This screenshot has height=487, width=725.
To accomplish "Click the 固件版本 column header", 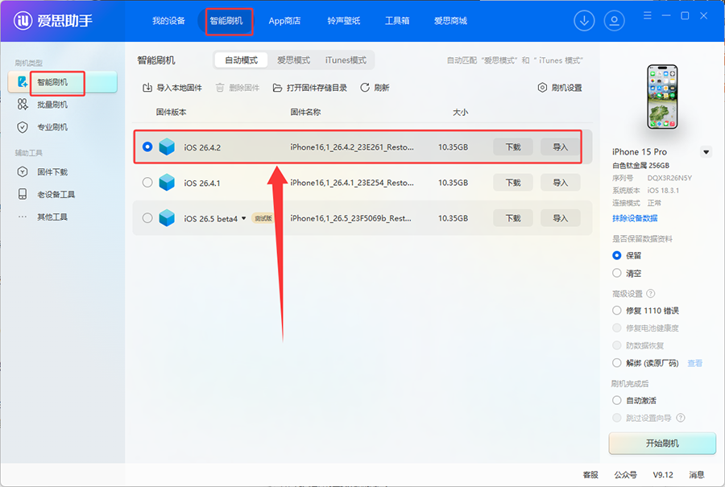I will [x=171, y=112].
